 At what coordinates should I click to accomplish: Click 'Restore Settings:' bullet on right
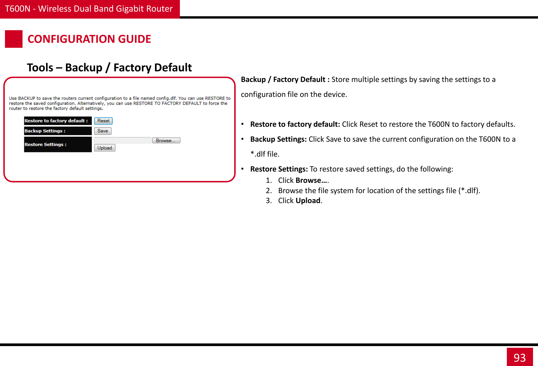(x=351, y=169)
